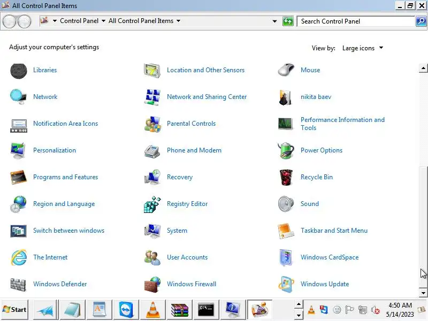Open the Taskbar and Start Menu link
The height and width of the screenshot is (321, 428).
(334, 231)
